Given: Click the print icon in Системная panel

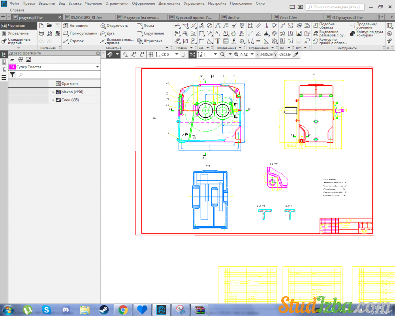Looking at the screenshot, I should point(41,34).
